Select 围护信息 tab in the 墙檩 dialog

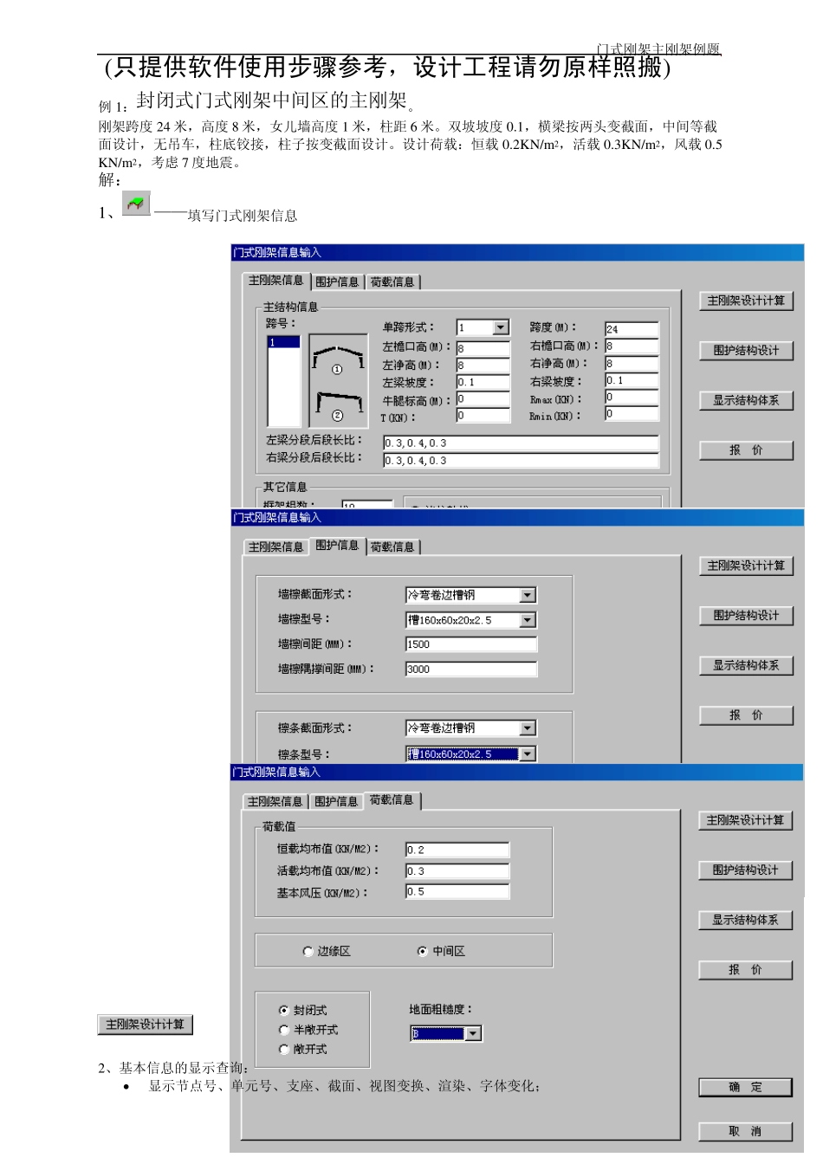pos(337,545)
